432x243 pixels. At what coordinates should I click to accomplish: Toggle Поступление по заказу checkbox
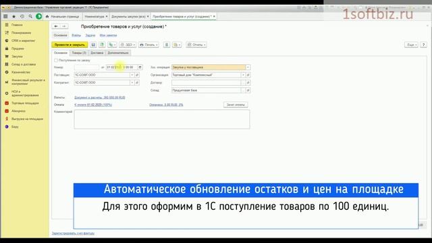click(x=56, y=60)
